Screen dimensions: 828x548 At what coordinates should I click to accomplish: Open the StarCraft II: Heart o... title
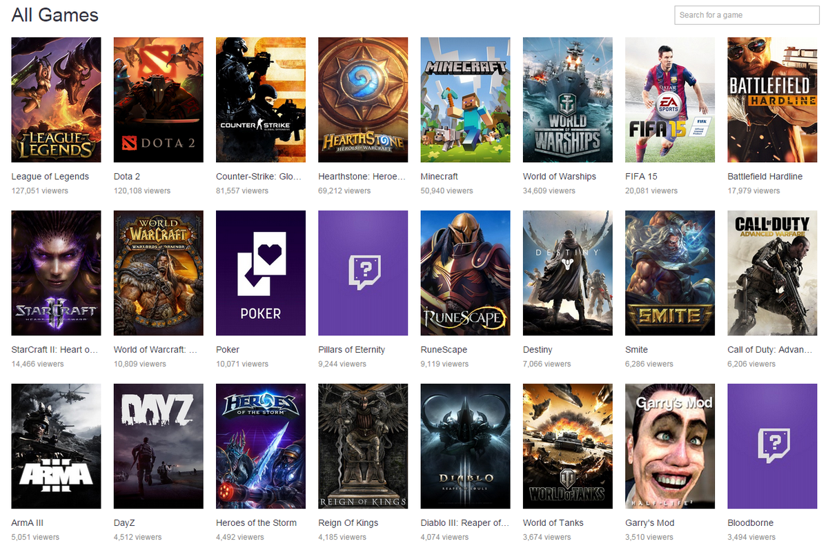(55, 350)
